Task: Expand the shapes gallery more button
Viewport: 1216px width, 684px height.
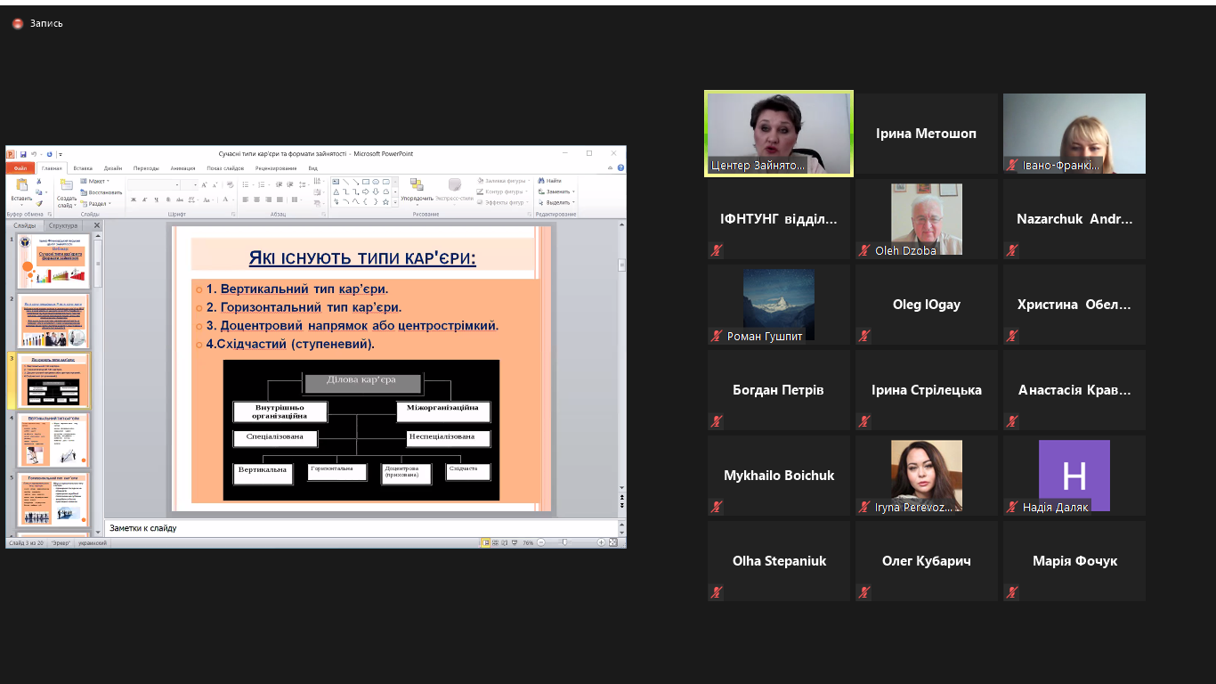Action: tap(395, 202)
